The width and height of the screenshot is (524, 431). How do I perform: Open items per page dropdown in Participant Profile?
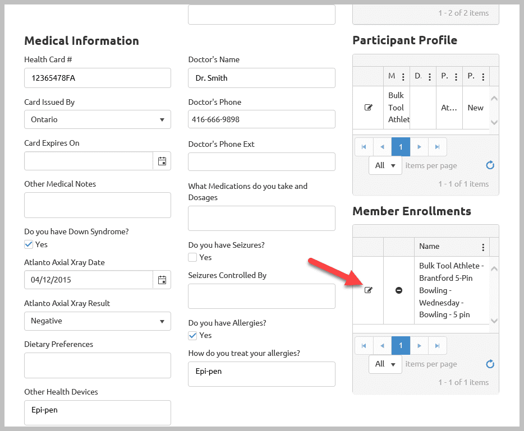385,165
